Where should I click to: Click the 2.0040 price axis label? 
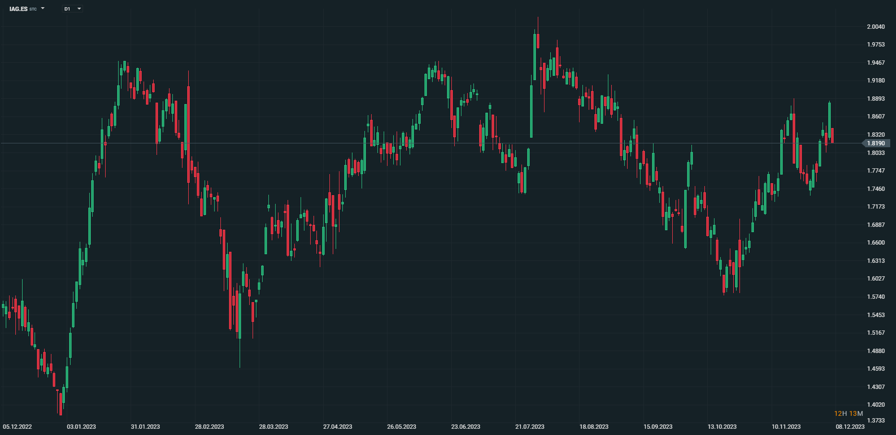876,27
